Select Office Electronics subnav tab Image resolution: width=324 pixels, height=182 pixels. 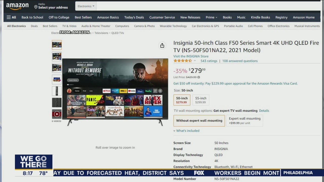coord(279,26)
